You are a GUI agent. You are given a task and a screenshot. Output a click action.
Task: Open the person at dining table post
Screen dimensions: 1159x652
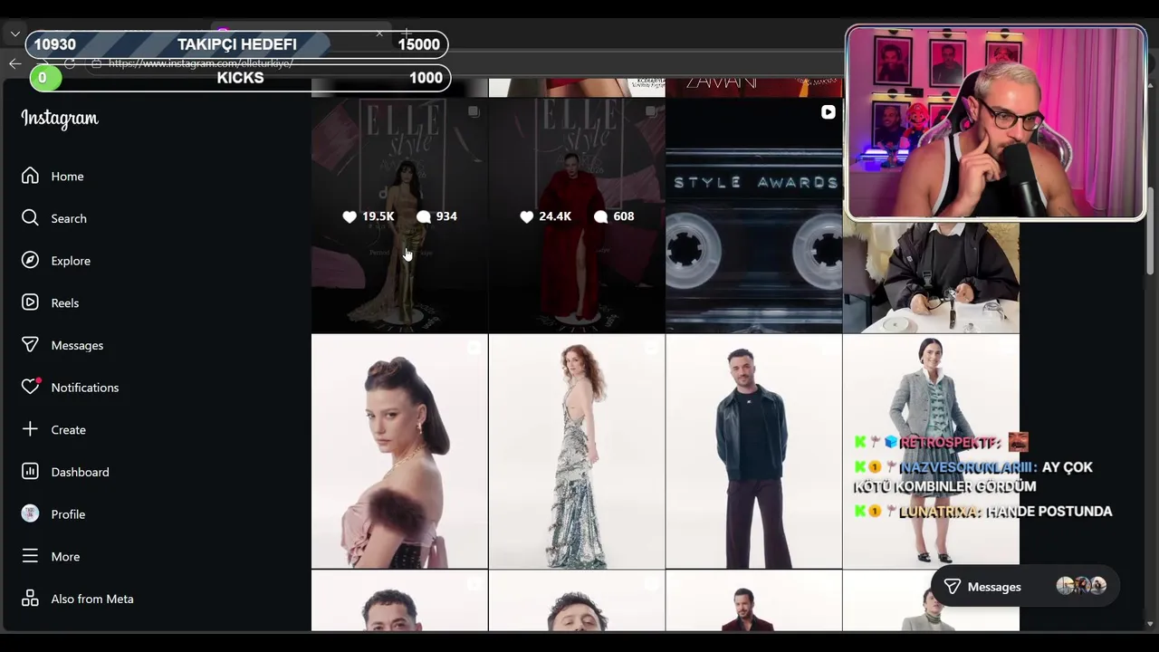pos(931,277)
